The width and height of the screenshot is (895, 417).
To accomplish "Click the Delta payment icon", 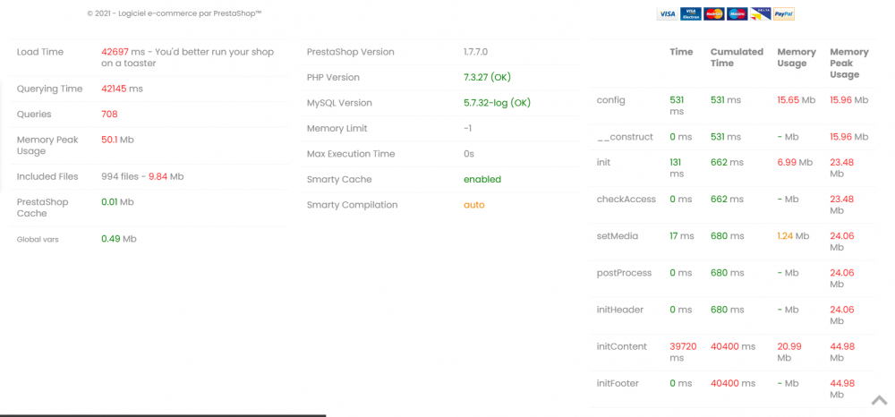I will point(761,14).
